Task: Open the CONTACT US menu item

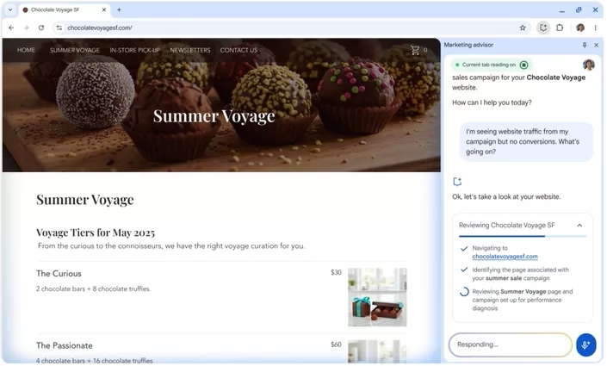Action: pos(238,50)
